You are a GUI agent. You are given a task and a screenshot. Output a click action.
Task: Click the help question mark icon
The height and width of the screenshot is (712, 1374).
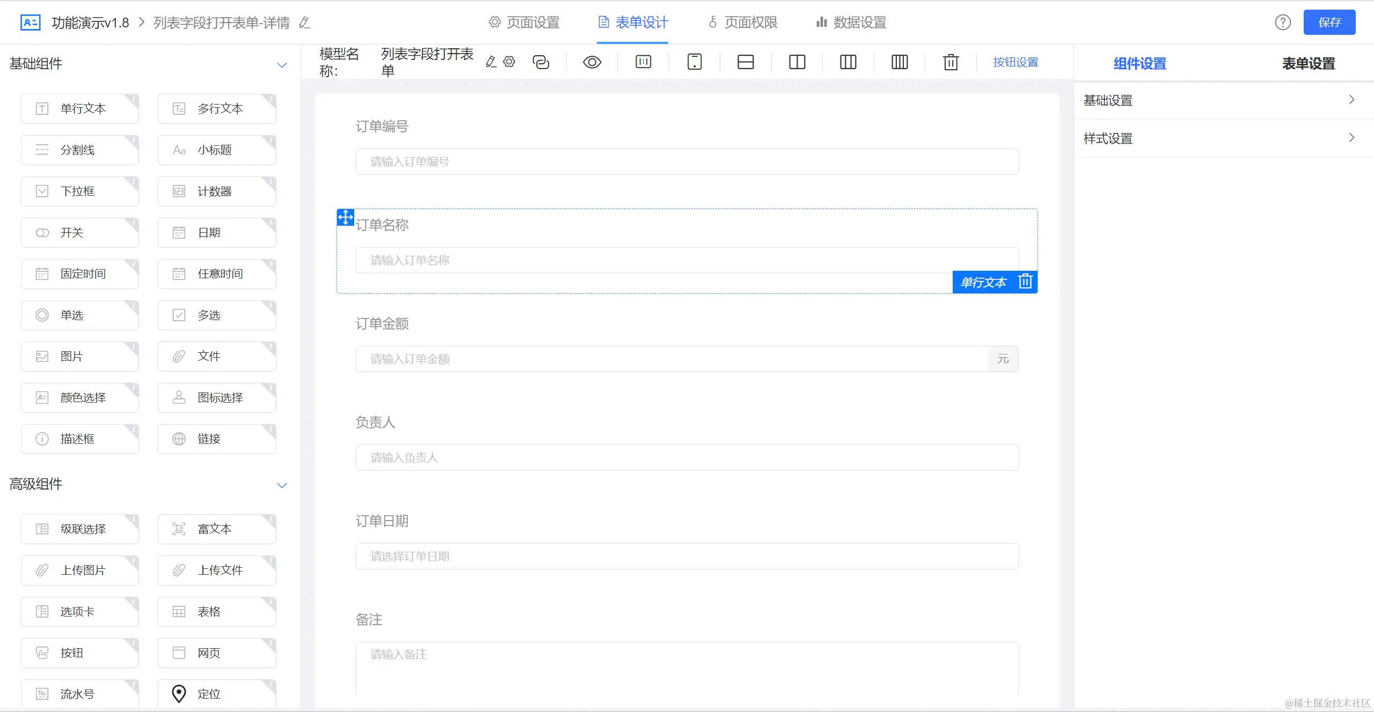coord(1283,23)
